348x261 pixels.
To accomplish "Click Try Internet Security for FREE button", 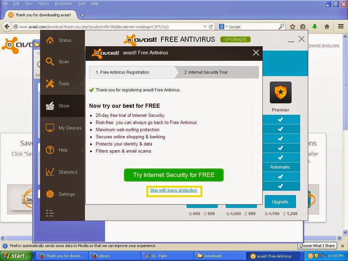I will [x=174, y=175].
